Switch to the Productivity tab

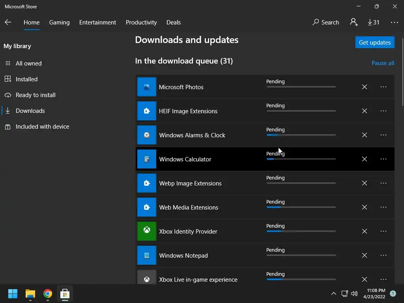click(141, 22)
